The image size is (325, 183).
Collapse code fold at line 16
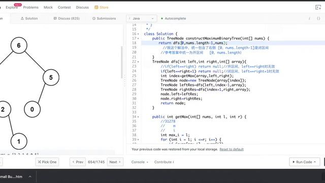(x=138, y=34)
